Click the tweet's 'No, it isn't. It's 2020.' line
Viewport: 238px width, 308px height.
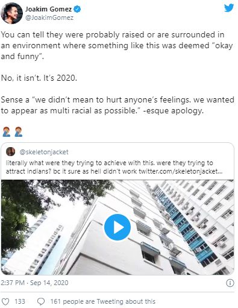point(39,78)
